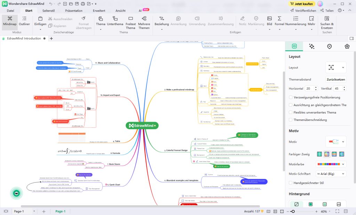Expand the Layout dropdown
356x215 pixels.
[336, 67]
